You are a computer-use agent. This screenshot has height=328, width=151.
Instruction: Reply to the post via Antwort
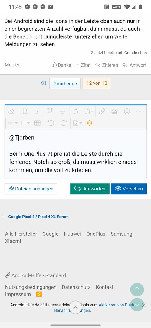point(135,65)
